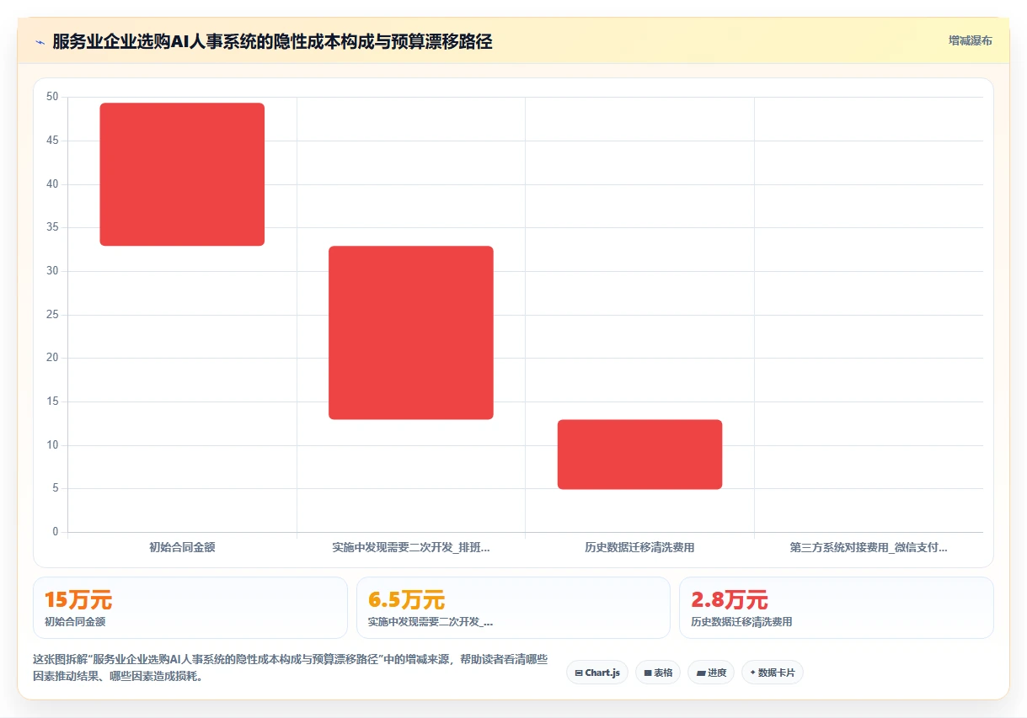Select the 数据卡片 tag chip

tap(773, 673)
